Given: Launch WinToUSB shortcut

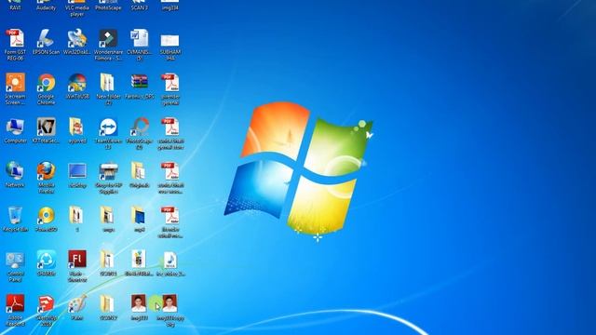Looking at the screenshot, I should click(77, 83).
